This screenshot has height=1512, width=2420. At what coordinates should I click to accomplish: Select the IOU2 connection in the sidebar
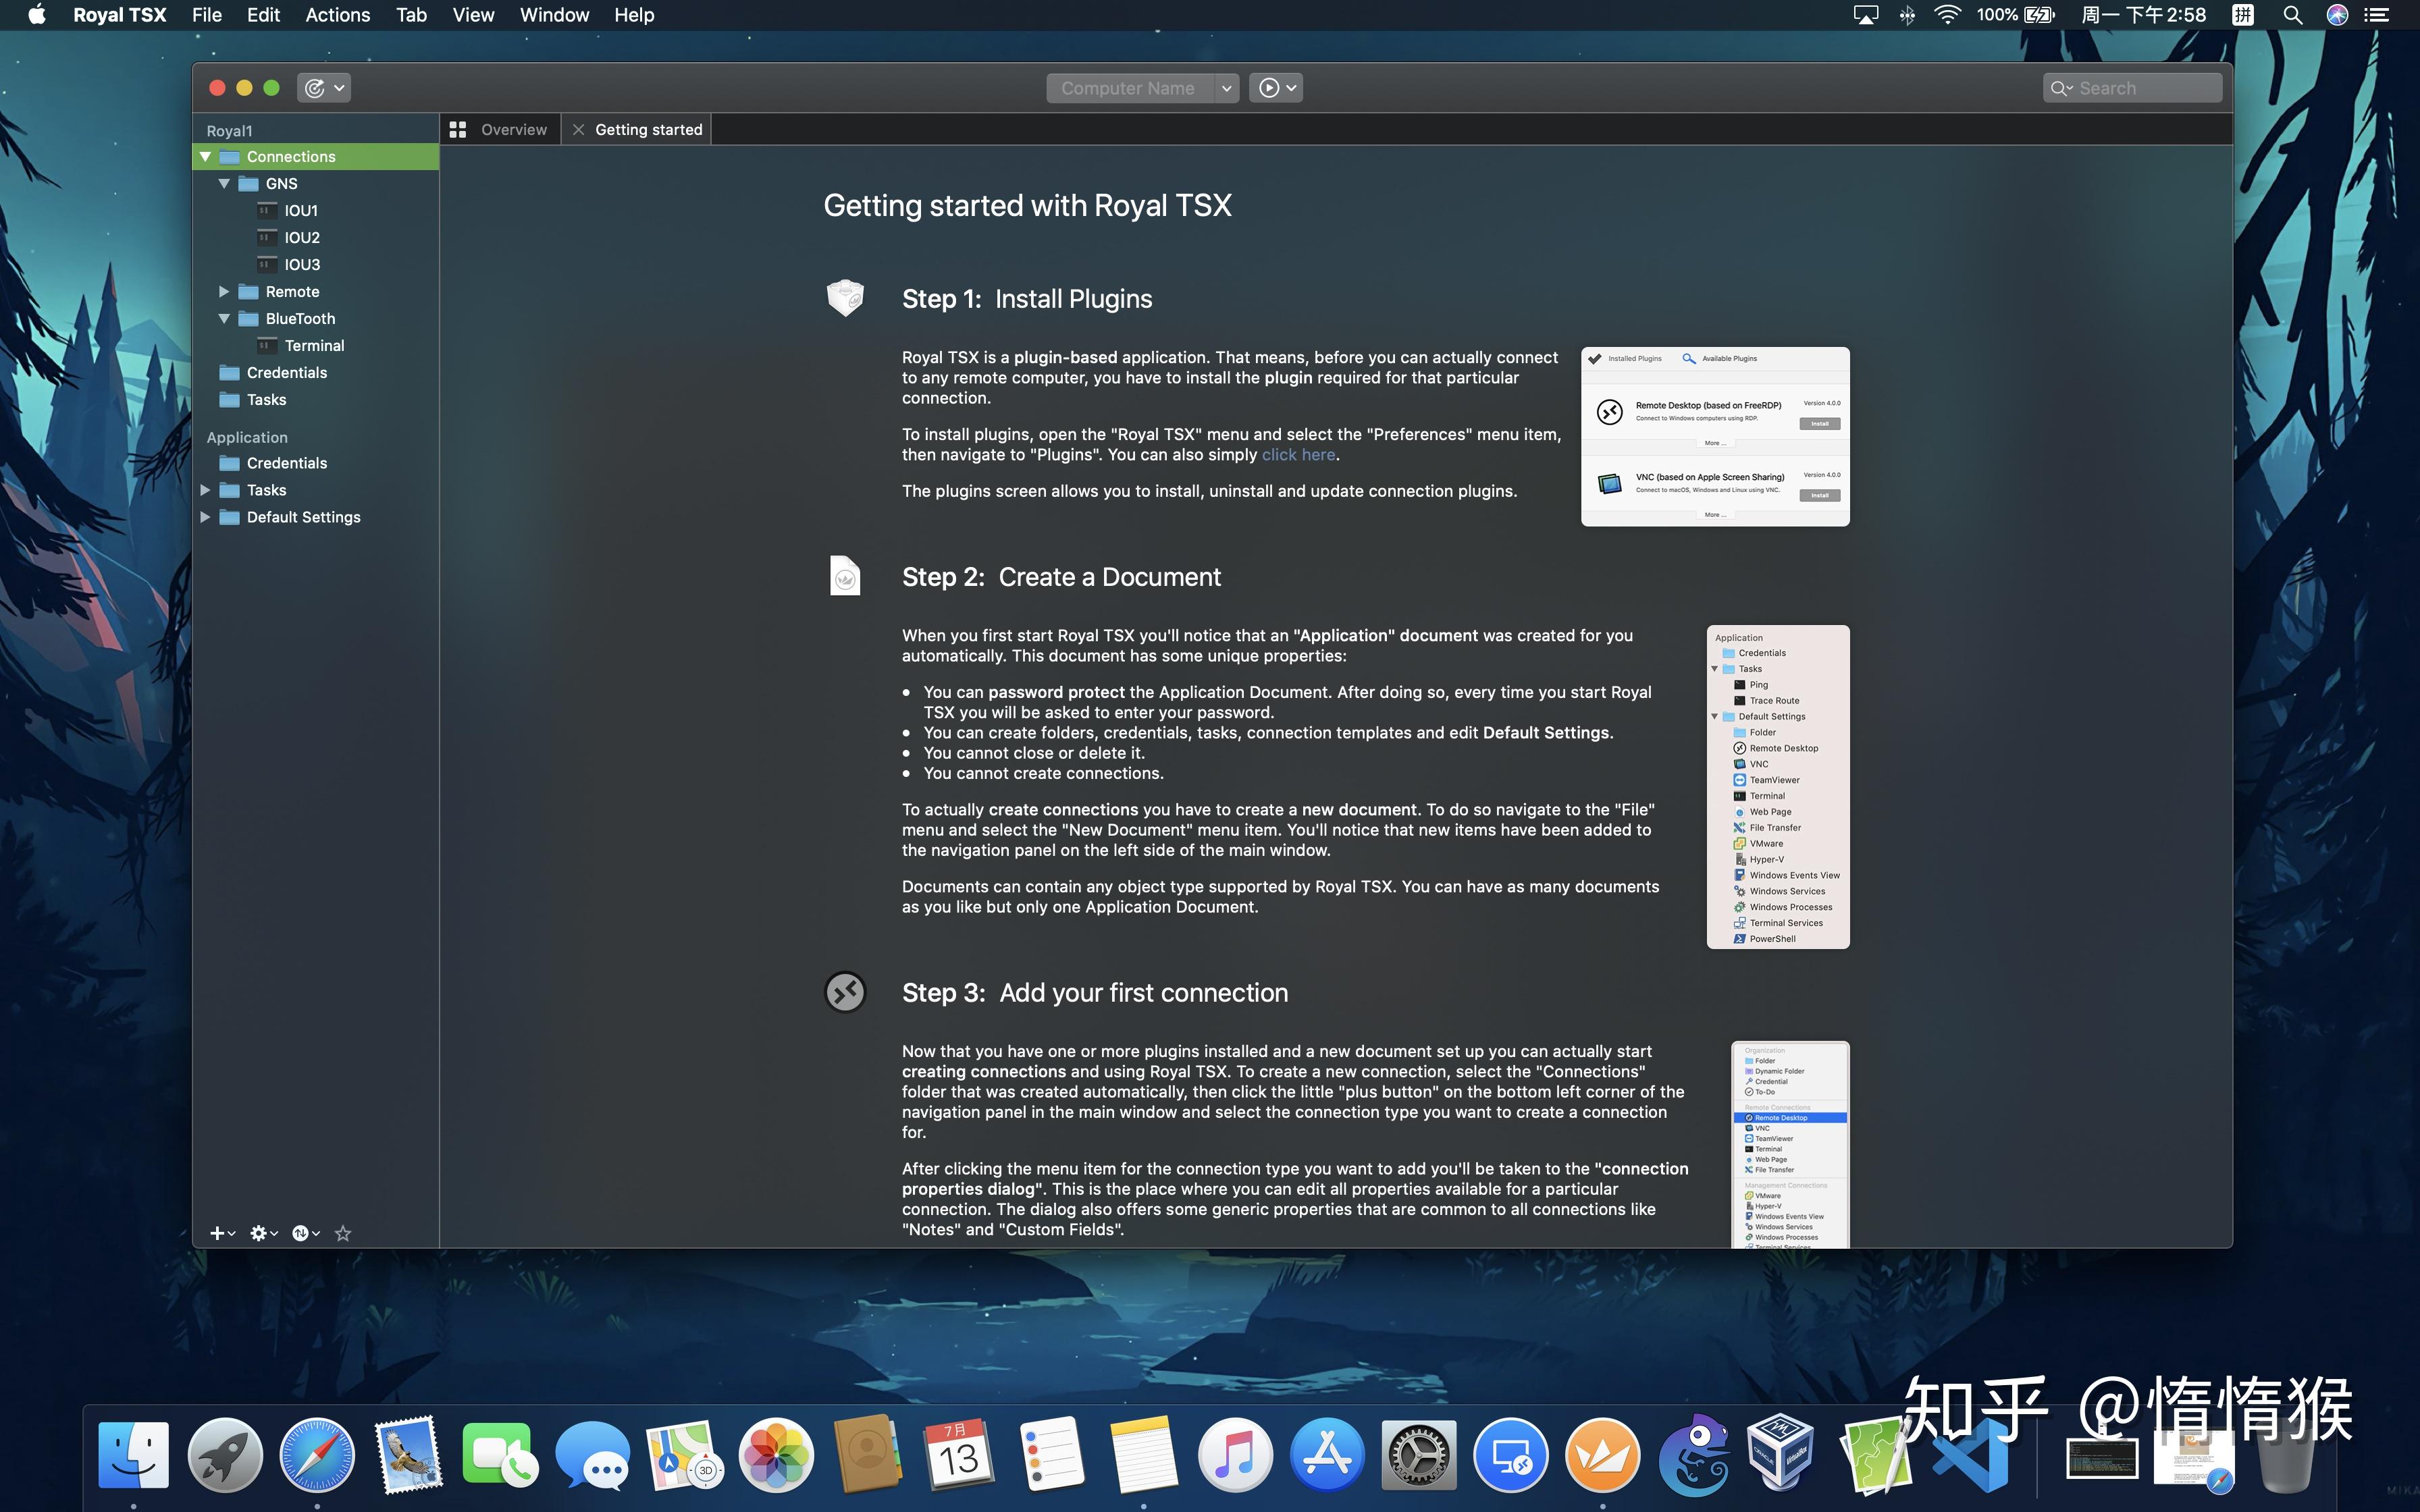(x=302, y=237)
